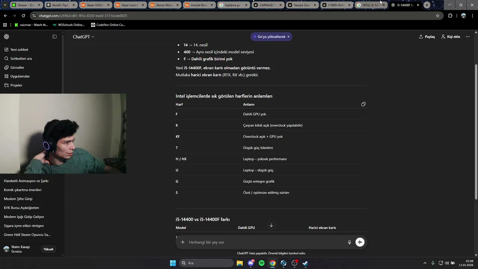Reload the page with the refresh icon
478x269 pixels.
pos(23,16)
